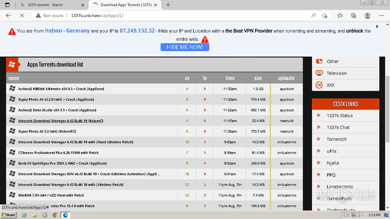Open File Explorer from taskbar

pos(34,215)
